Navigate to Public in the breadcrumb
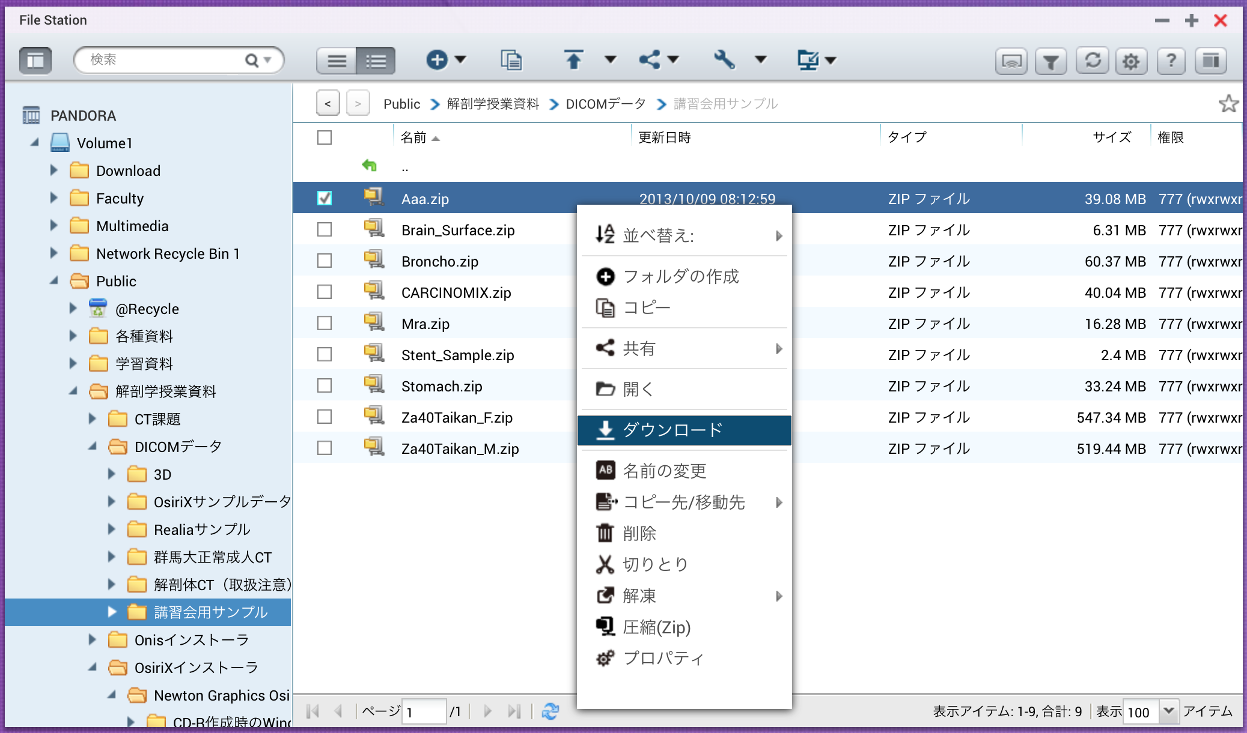 (x=402, y=104)
